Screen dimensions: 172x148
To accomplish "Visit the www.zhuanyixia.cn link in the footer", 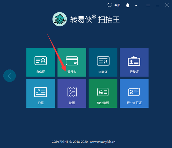I will pos(103,142).
